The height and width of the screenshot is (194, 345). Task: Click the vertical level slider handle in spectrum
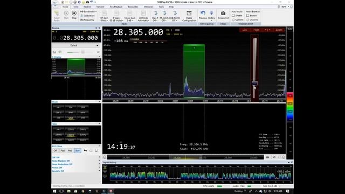point(254,83)
